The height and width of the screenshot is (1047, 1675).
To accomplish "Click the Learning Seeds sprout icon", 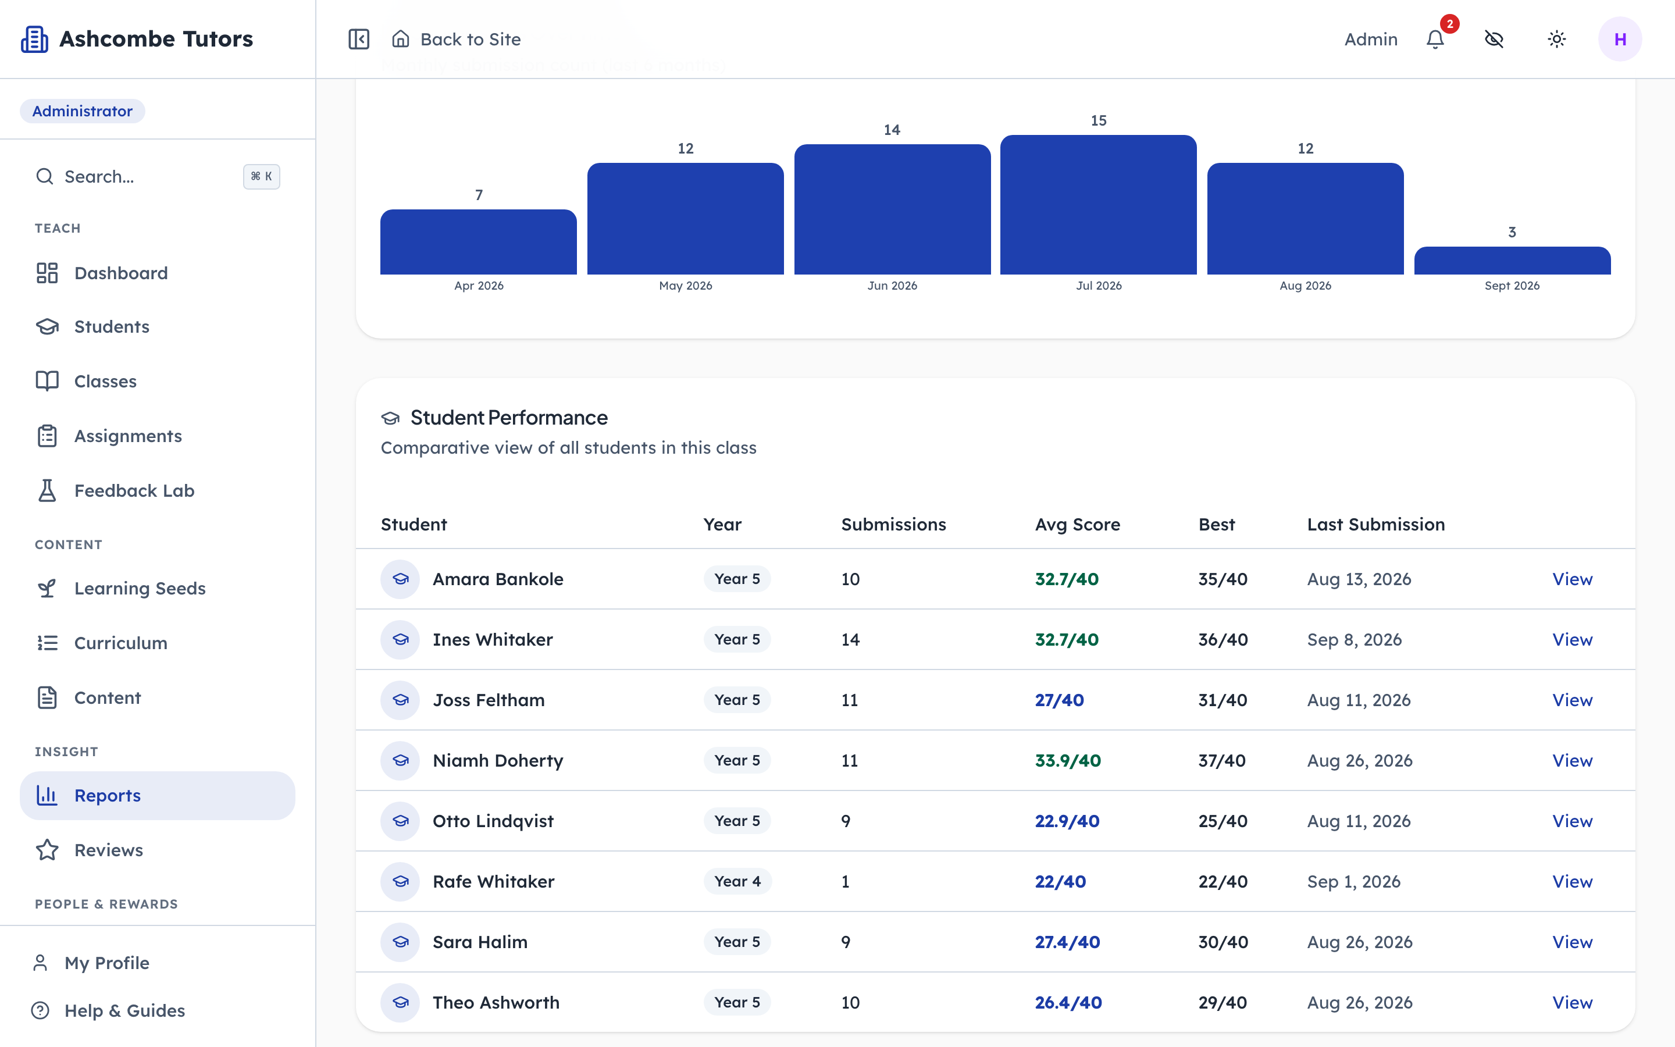I will click(x=47, y=588).
